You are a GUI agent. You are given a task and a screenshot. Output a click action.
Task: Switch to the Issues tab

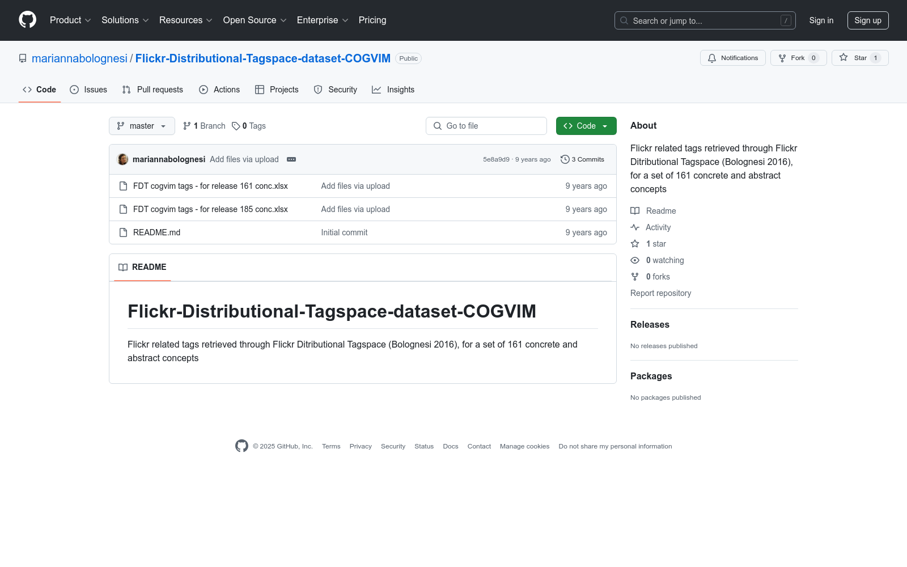point(88,90)
